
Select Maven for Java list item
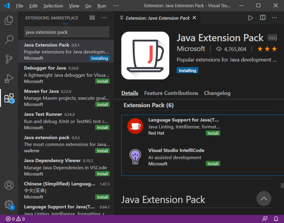click(x=66, y=97)
